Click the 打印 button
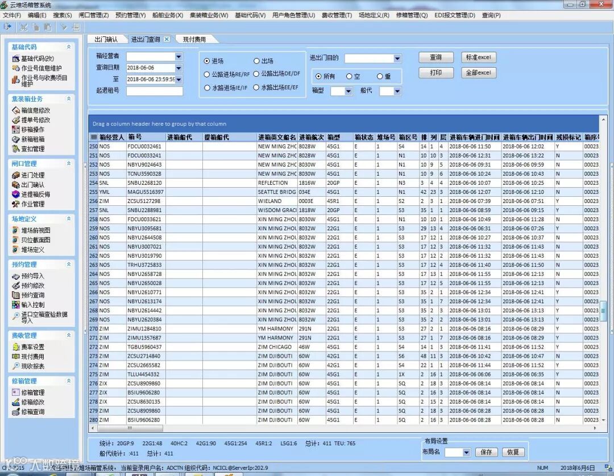 pos(436,73)
